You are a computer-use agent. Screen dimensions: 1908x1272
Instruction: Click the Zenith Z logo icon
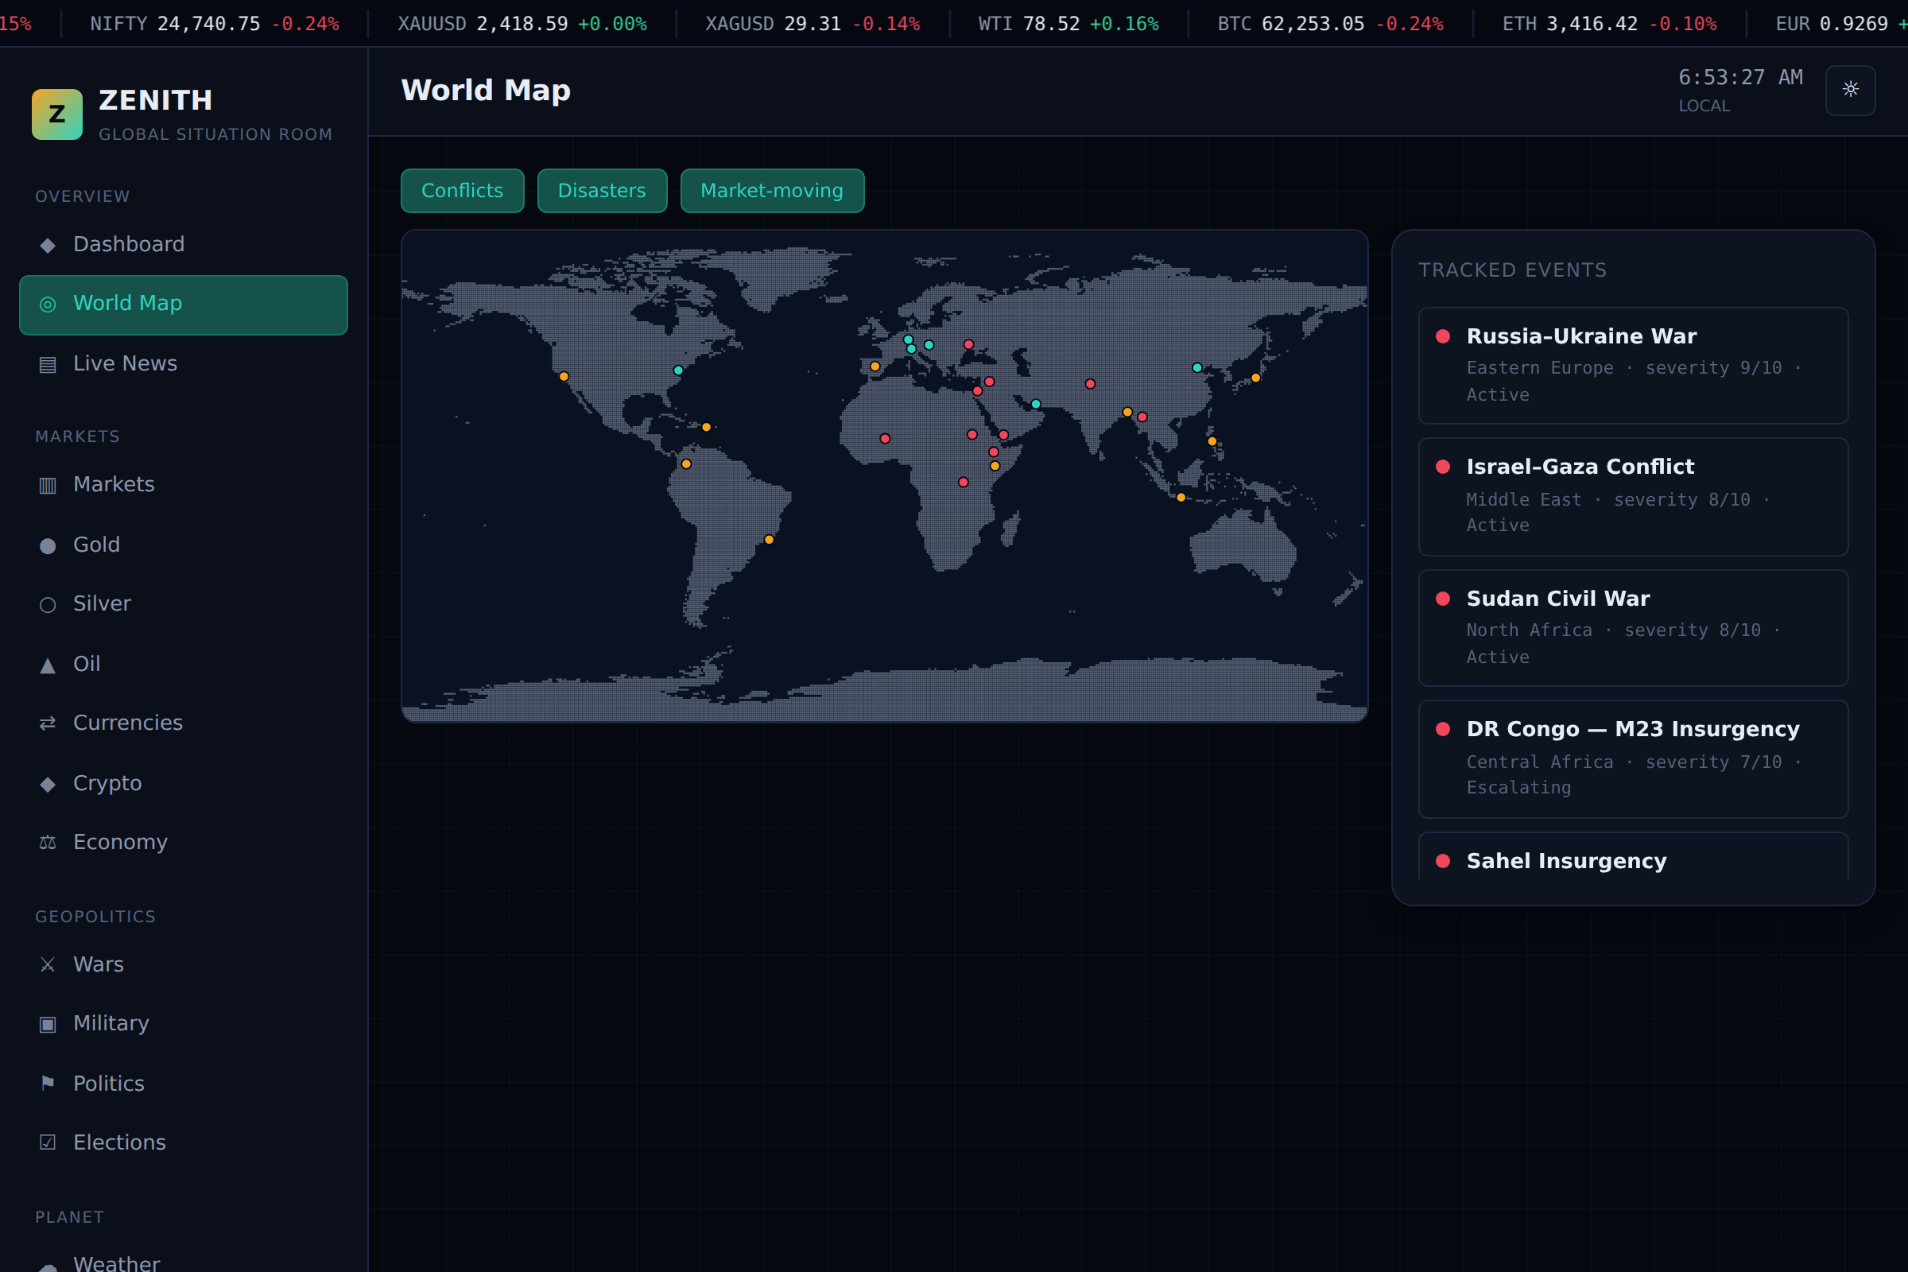[56, 114]
